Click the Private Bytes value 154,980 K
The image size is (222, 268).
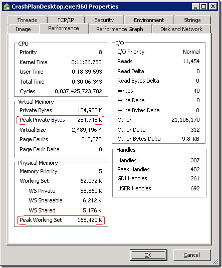(90, 110)
